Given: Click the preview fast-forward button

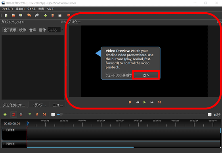Looking at the screenshot, I should [x=152, y=102].
